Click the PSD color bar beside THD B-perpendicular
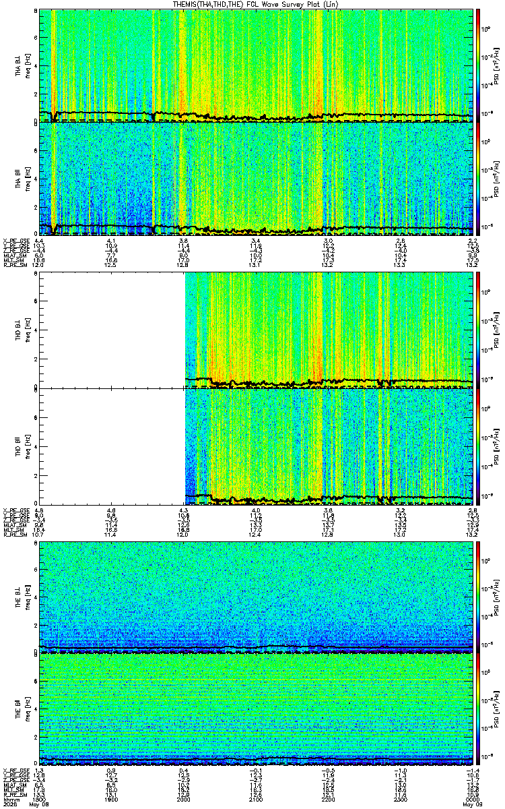505x809 pixels. pyautogui.click(x=479, y=332)
